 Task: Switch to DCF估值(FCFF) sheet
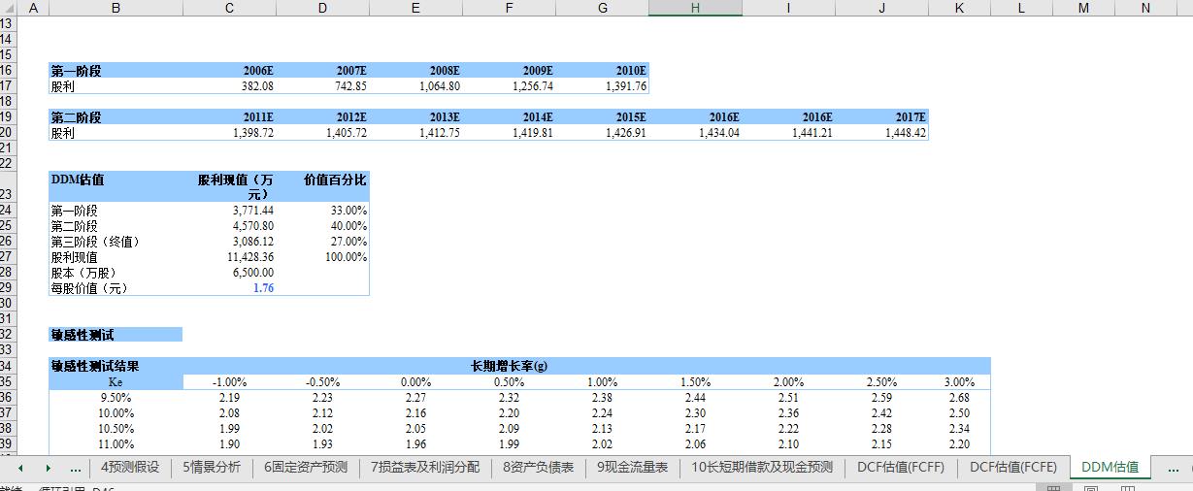(901, 467)
